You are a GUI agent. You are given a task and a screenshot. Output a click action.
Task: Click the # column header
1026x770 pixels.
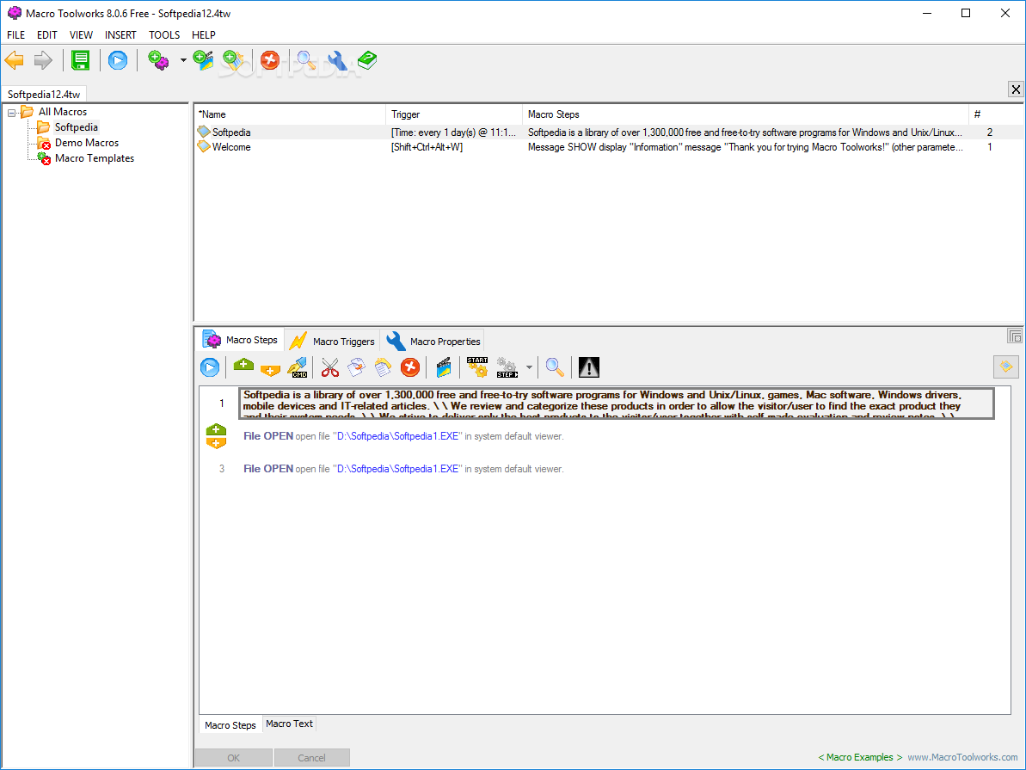995,114
